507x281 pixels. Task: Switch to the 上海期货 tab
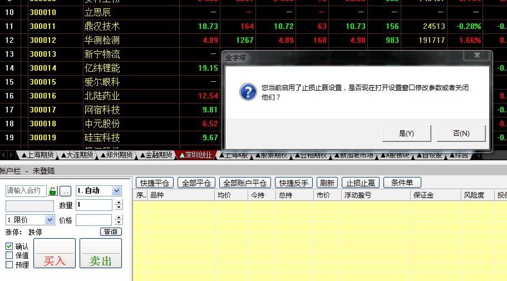point(37,155)
